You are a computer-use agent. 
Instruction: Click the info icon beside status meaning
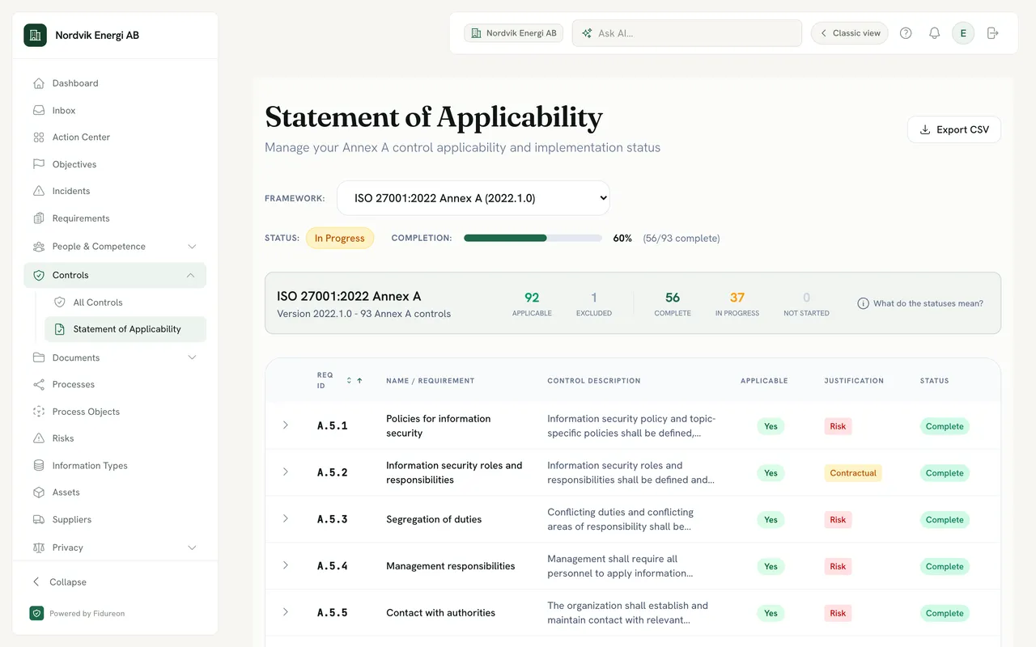coord(863,303)
